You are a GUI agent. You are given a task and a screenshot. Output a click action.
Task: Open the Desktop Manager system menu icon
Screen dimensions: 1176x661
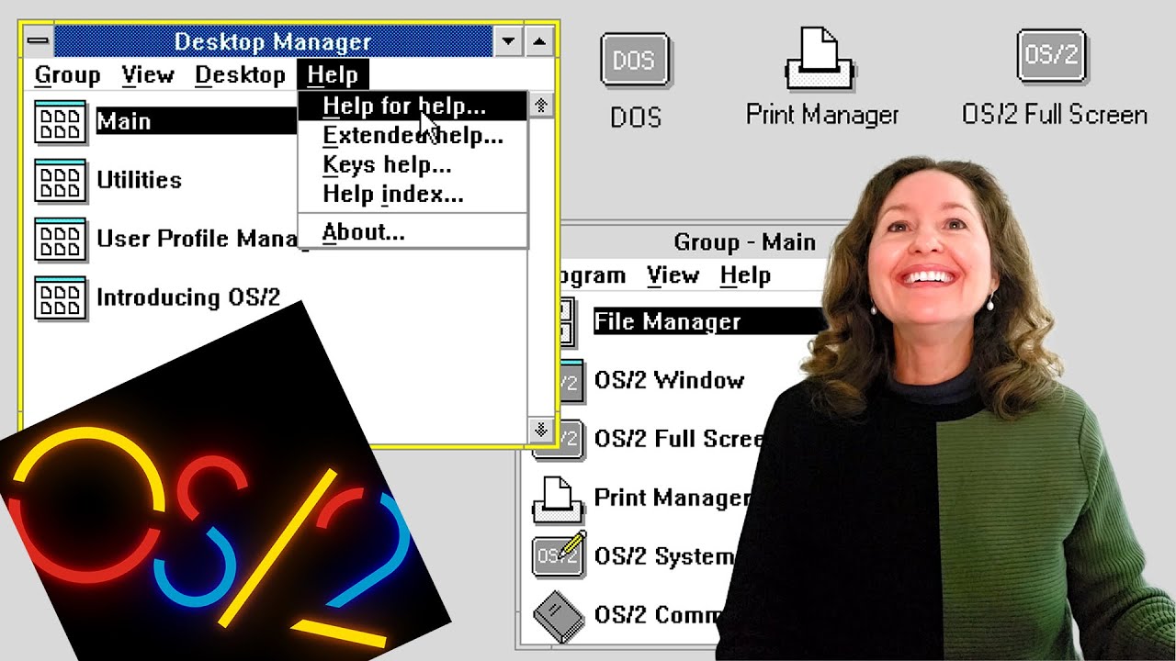point(38,41)
